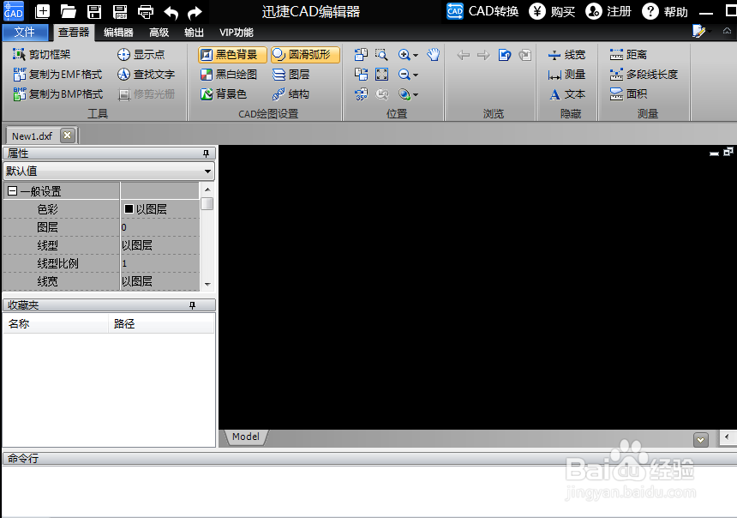737x518 pixels.
Task: Select the 剪切框架 clip frame tool
Action: tap(41, 55)
